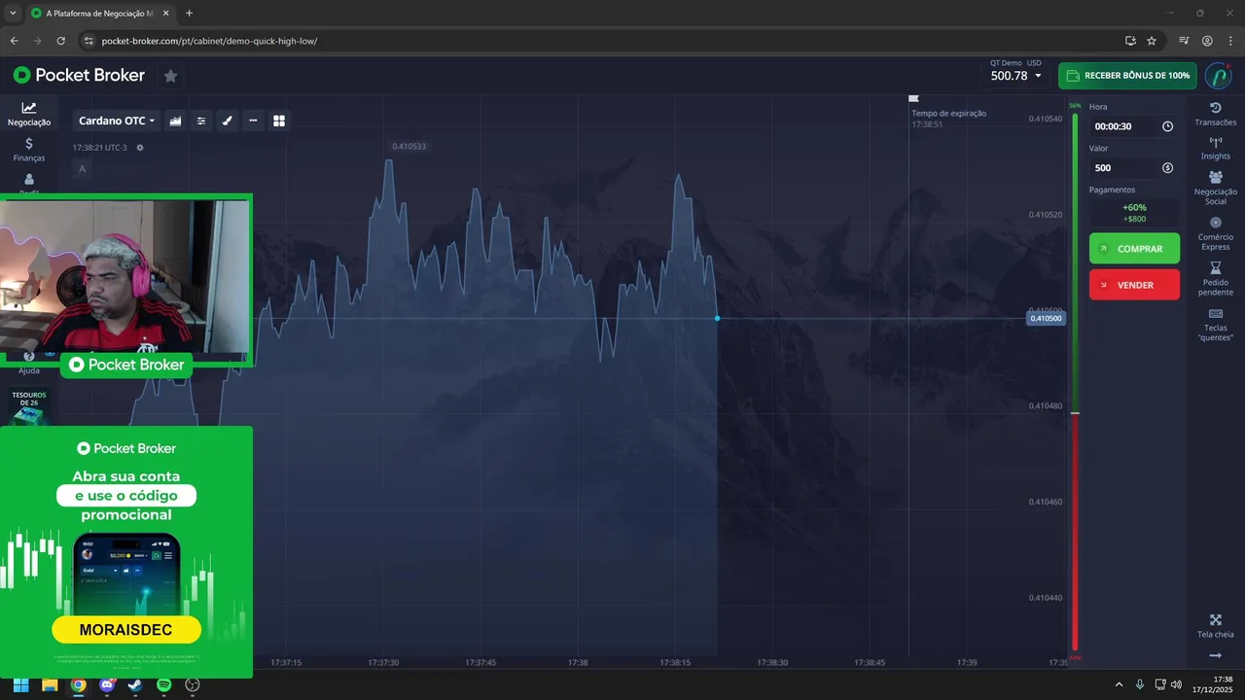1245x700 pixels.
Task: Click the red Vender button
Action: pos(1134,285)
